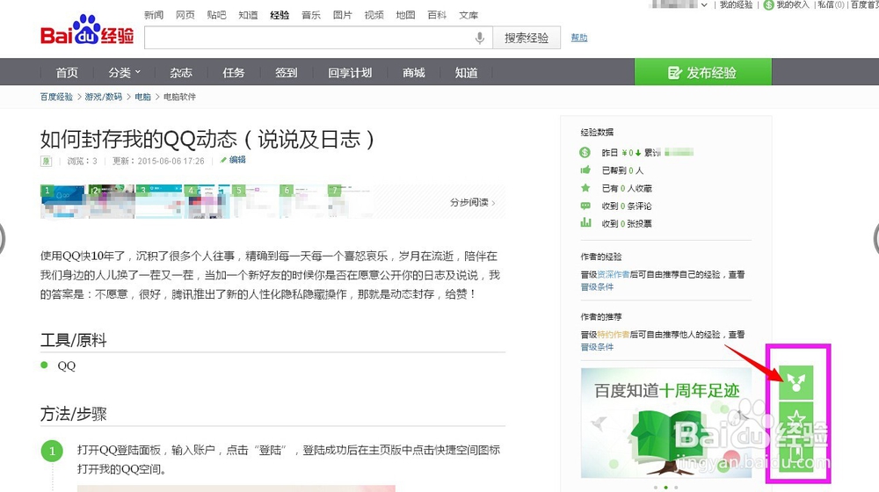Switch to 贴吧 search tab
Viewport: 879px width, 492px height.
pyautogui.click(x=216, y=15)
